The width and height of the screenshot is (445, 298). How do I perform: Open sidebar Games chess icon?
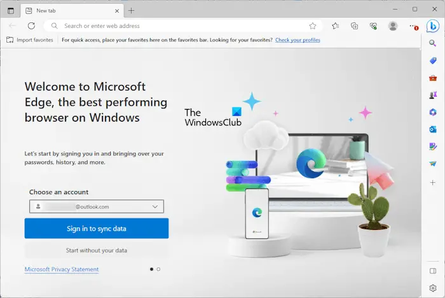[x=433, y=95]
